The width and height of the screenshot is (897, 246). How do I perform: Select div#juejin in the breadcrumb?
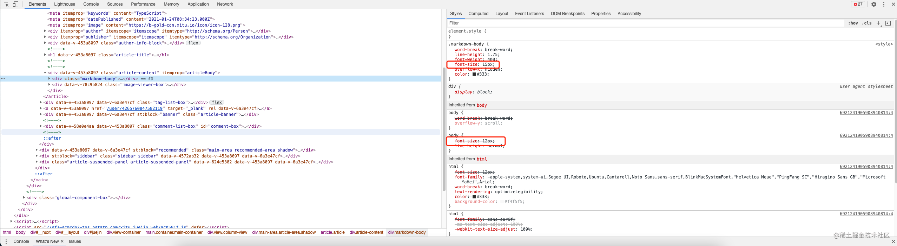(93, 232)
